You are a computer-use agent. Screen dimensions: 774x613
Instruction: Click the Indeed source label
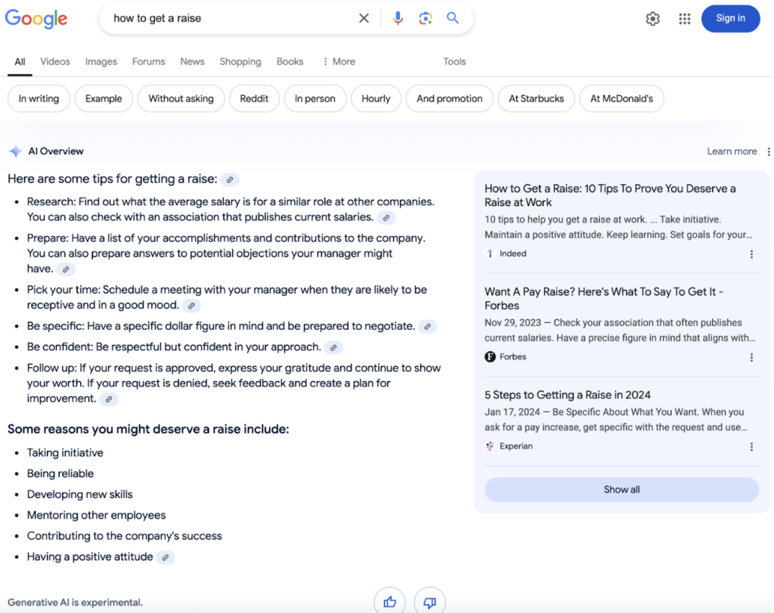point(513,254)
